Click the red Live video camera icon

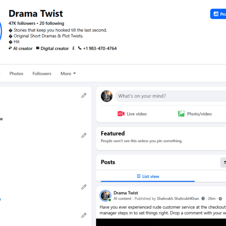121,114
